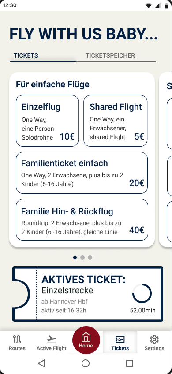Choose the Einzelflug 10€ ticket
172x374 pixels.
click(47, 121)
